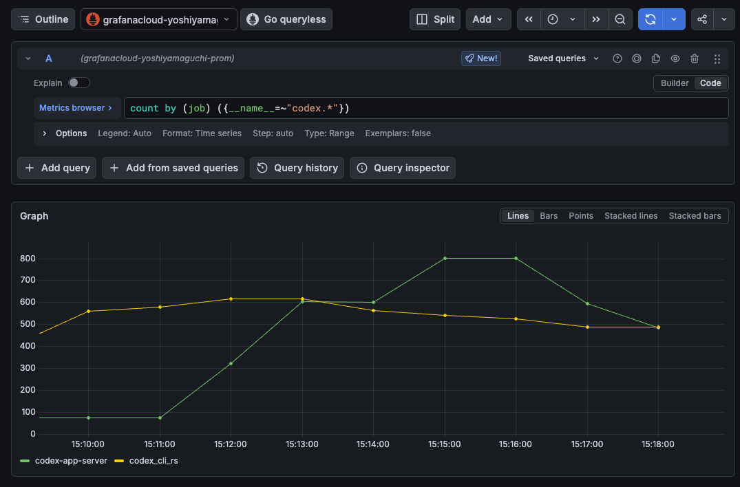Viewport: 740px width, 487px height.
Task: Delete query A with trash icon
Action: [x=694, y=58]
